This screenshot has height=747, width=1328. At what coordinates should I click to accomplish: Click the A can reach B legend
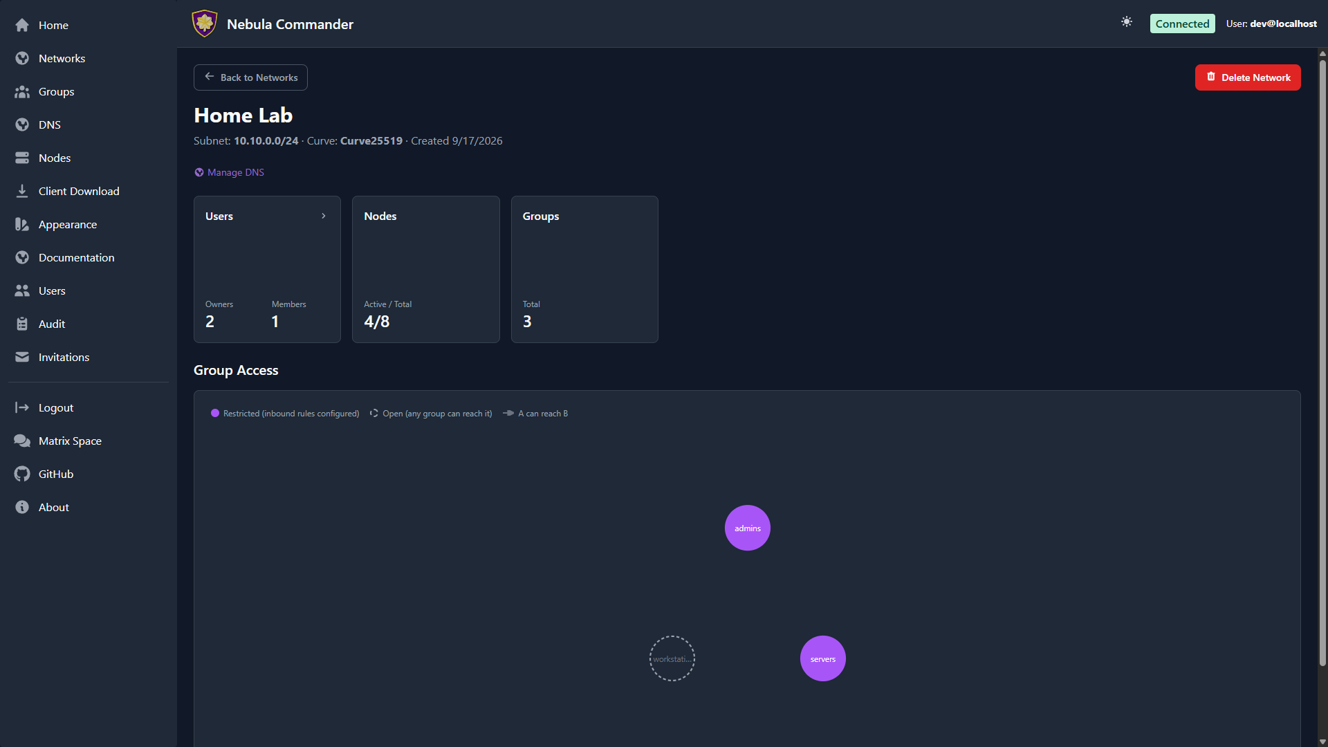pyautogui.click(x=535, y=413)
